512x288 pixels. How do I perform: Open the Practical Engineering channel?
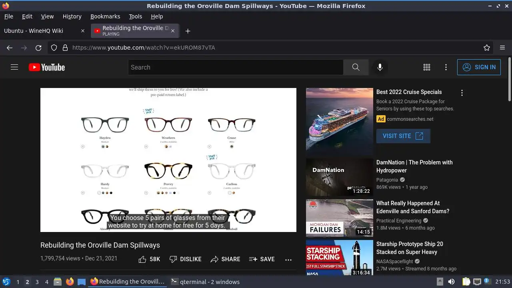pyautogui.click(x=399, y=221)
